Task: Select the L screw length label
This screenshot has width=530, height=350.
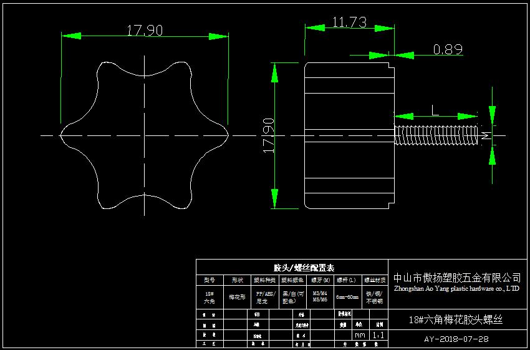Action: point(435,110)
